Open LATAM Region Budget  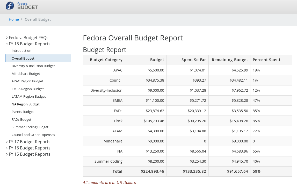pos(29,97)
